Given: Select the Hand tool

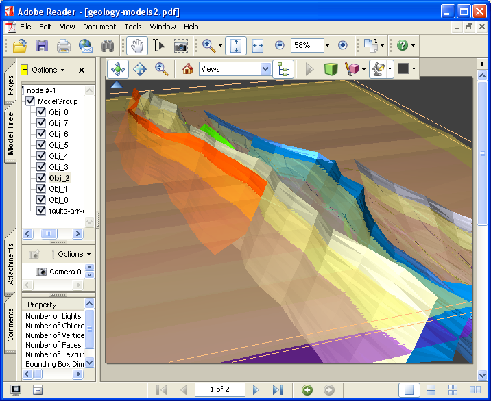Looking at the screenshot, I should point(137,46).
